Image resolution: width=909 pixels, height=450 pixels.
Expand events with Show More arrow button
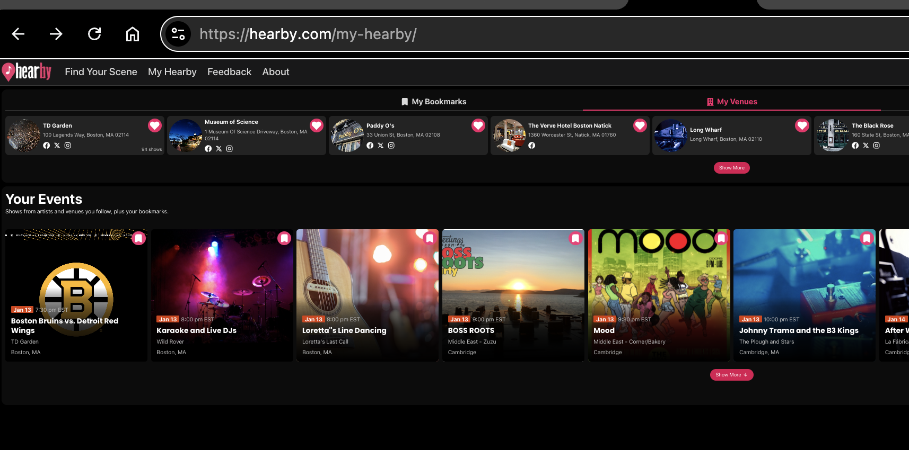732,375
